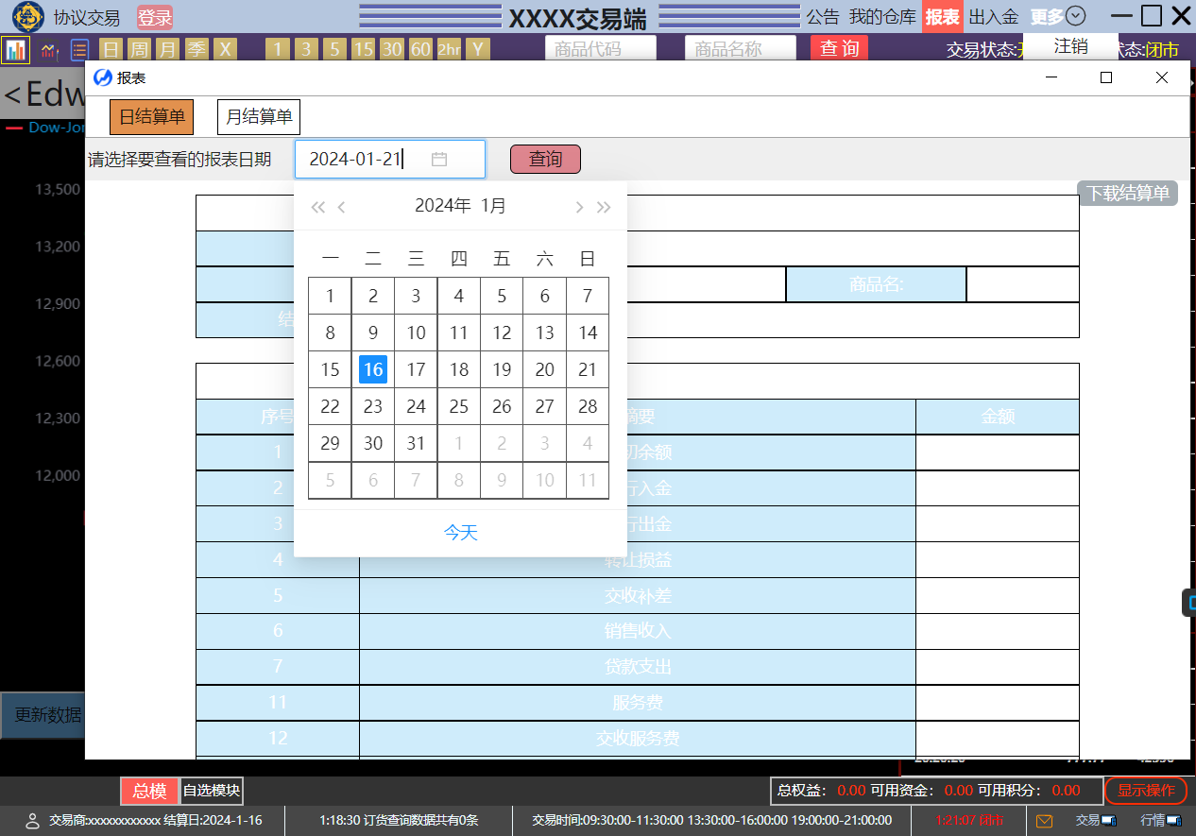
Task: Select 总模 module button
Action: tap(149, 792)
